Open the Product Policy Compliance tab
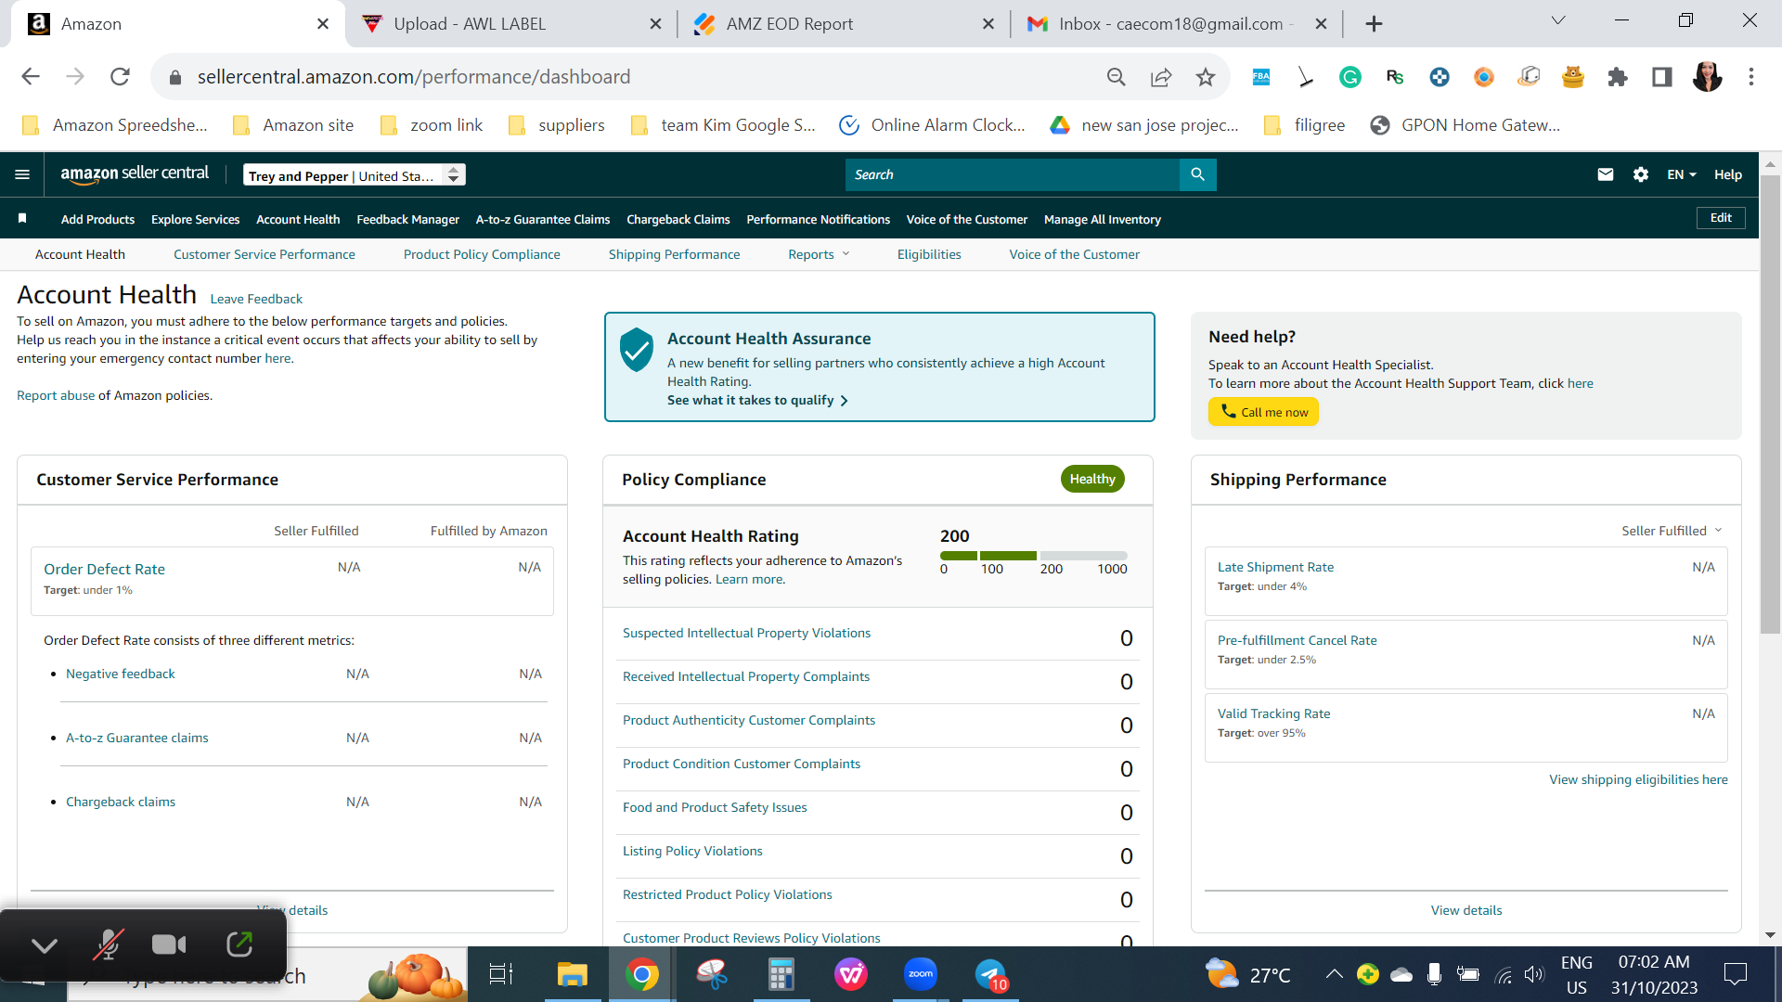 482,254
